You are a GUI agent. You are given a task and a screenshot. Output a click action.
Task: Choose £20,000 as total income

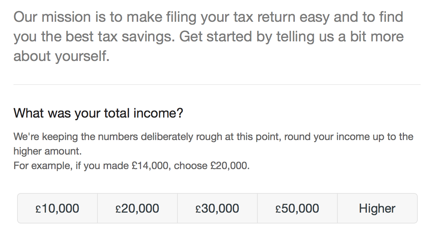click(137, 208)
